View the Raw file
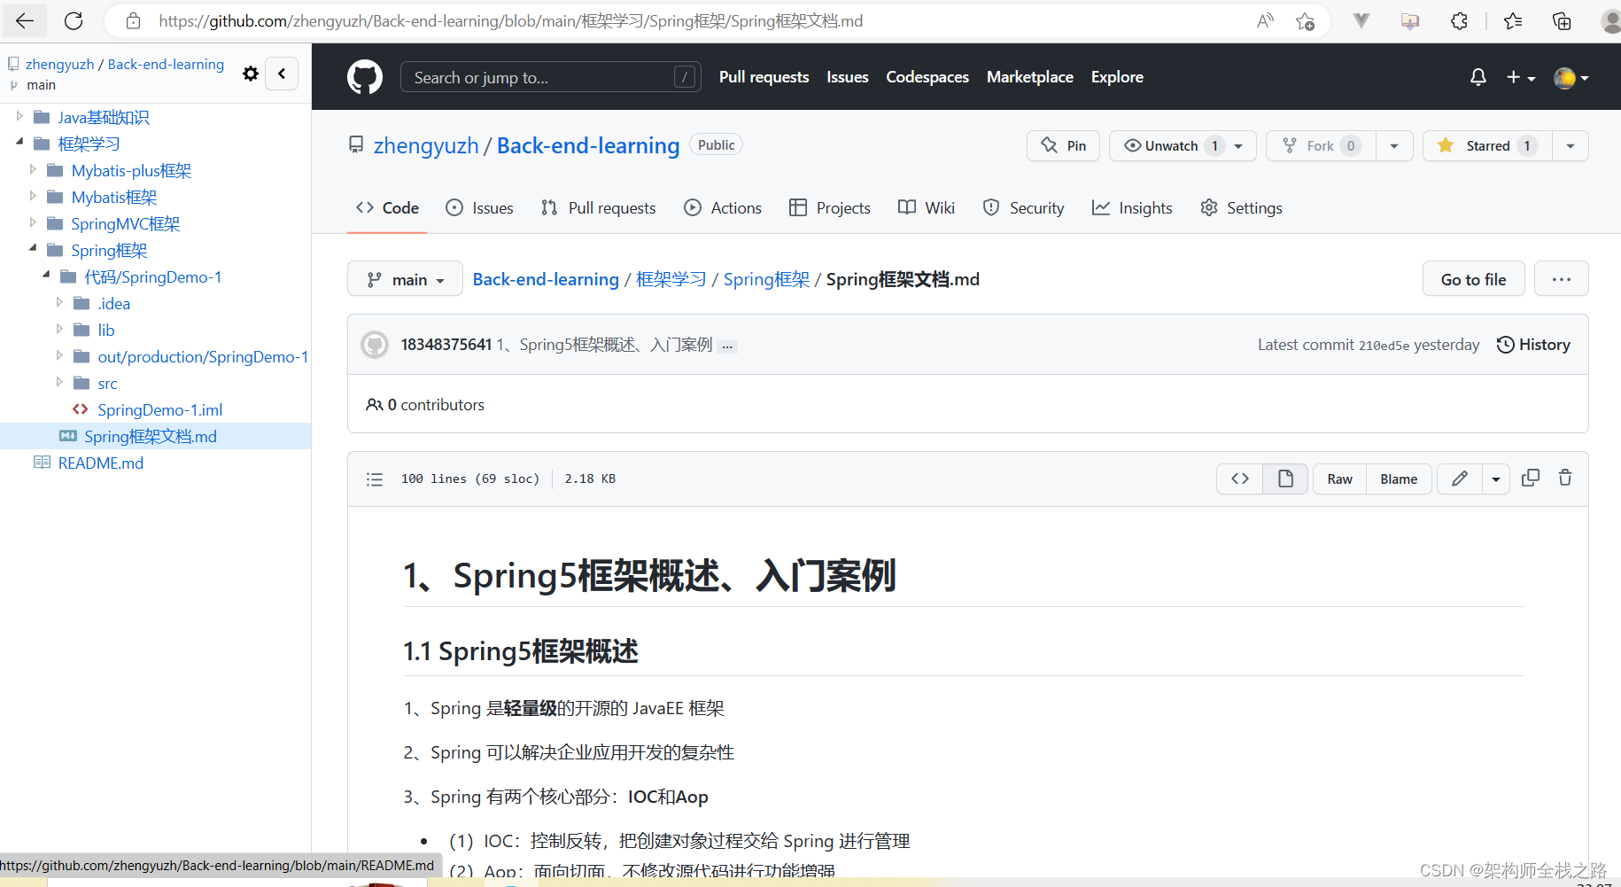 coord(1339,479)
